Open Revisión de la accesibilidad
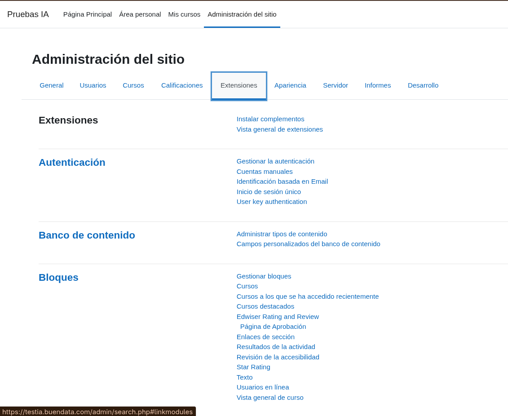Viewport: 508px width, 416px height. [278, 357]
